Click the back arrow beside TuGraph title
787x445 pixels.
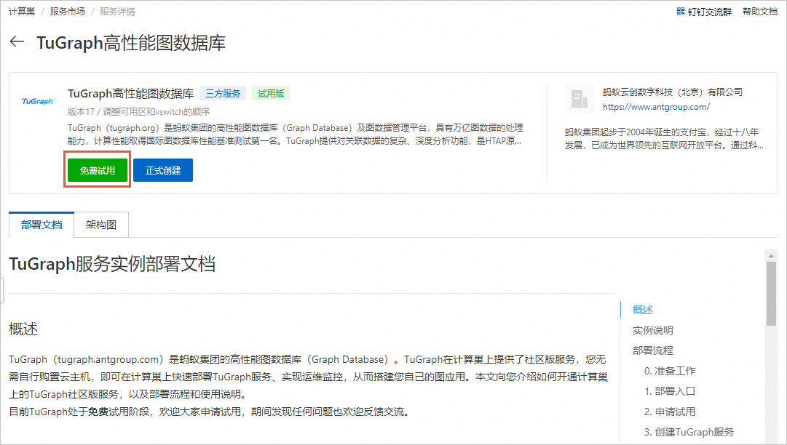17,41
